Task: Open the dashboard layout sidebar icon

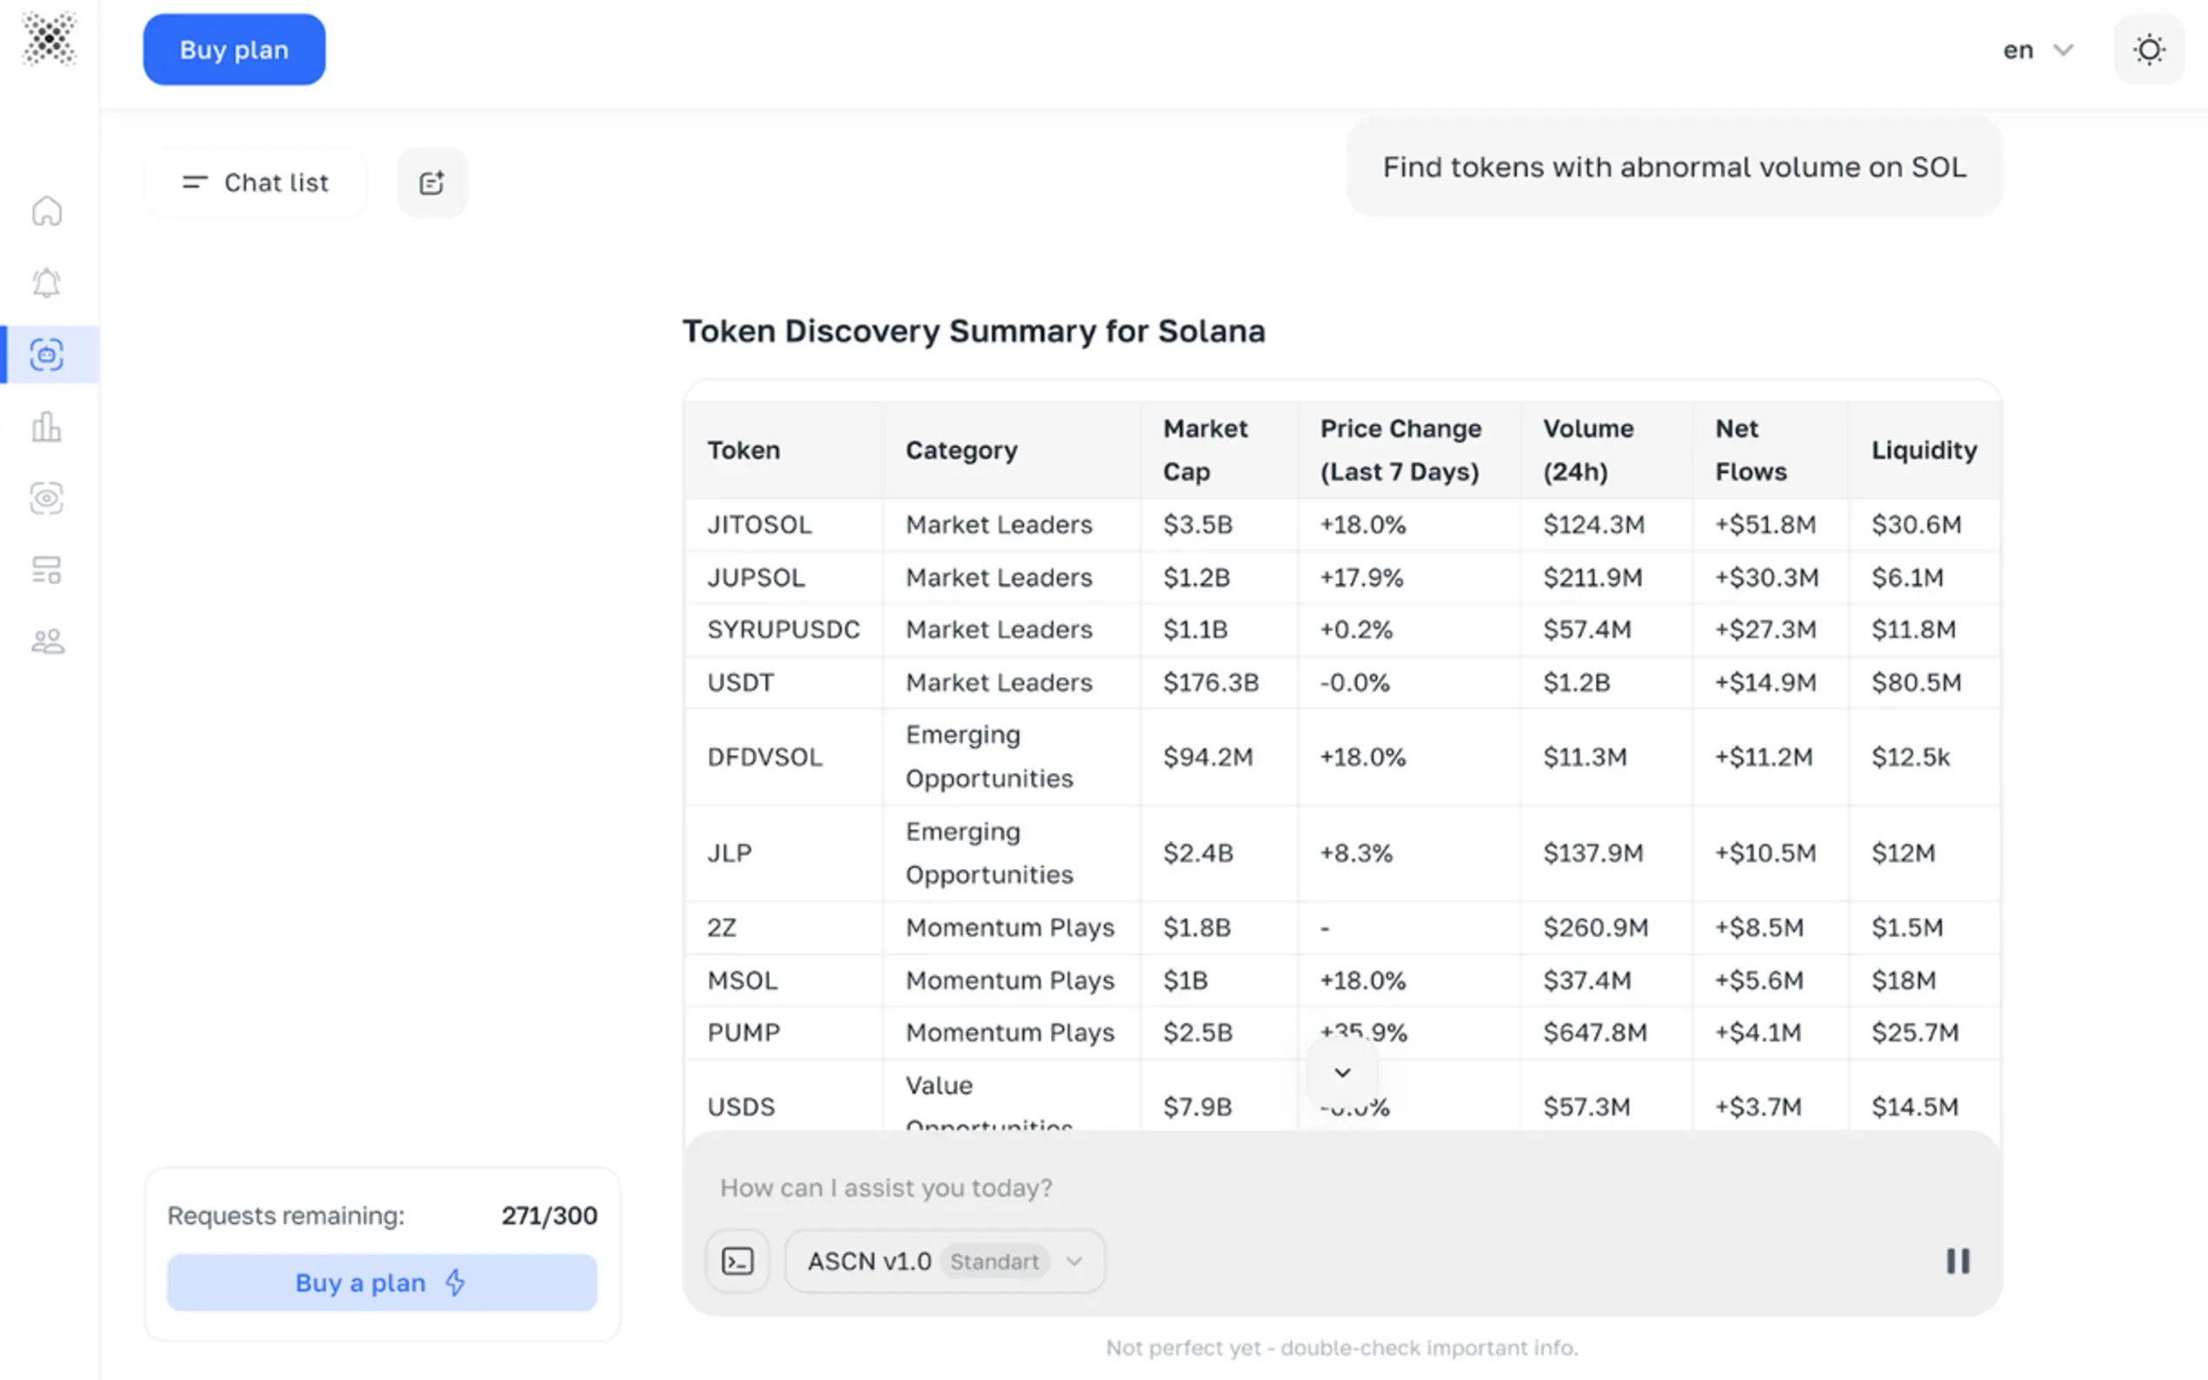Action: 47,570
